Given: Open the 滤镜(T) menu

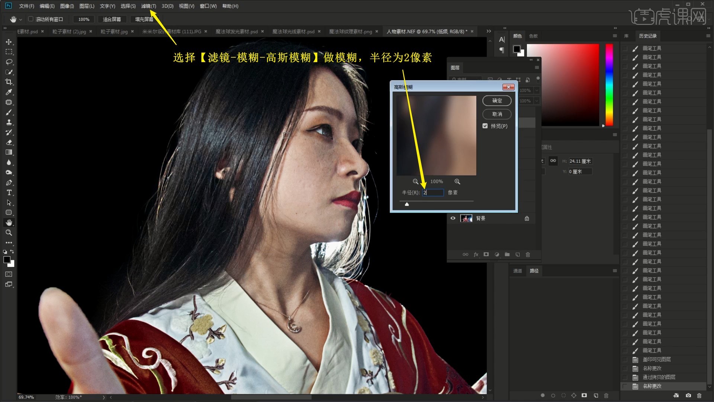Looking at the screenshot, I should (148, 6).
